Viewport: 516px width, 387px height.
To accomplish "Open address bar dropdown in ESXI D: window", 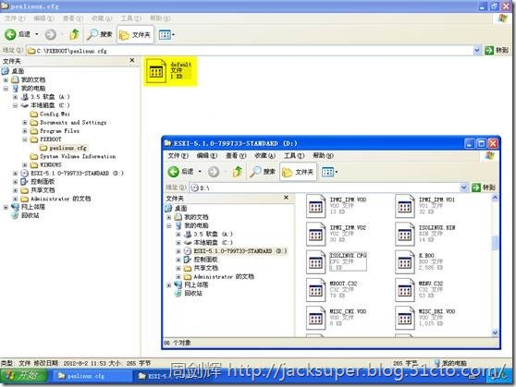I will point(463,187).
